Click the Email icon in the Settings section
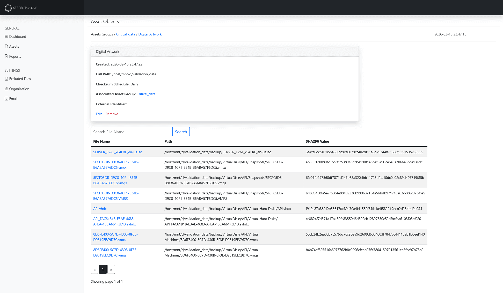This screenshot has width=503, height=293. coord(6,99)
